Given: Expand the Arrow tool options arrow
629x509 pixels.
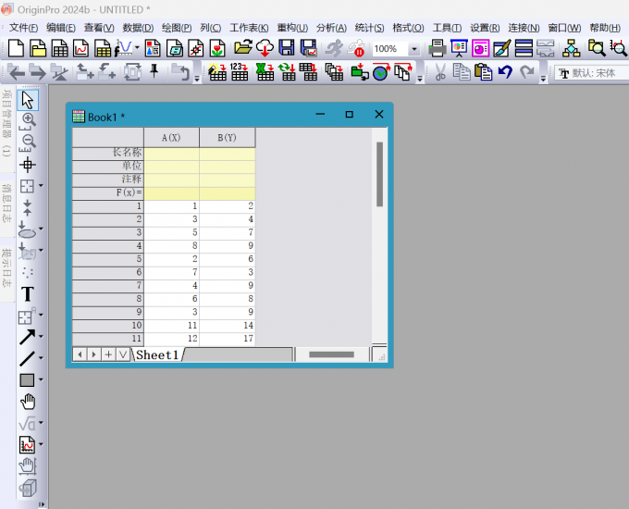Looking at the screenshot, I should tap(41, 336).
